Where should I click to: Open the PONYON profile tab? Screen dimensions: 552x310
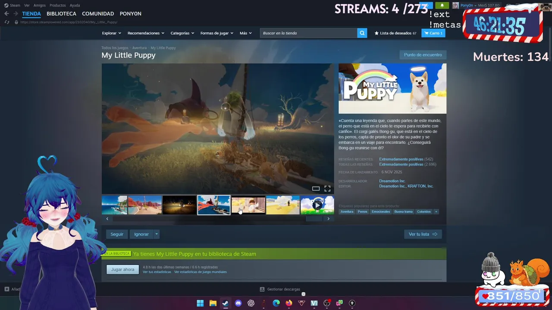131,14
